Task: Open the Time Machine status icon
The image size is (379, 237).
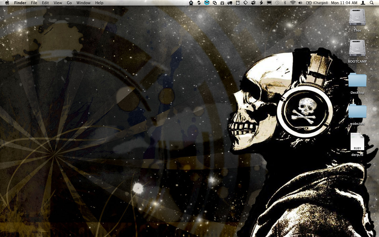Action: 277,3
